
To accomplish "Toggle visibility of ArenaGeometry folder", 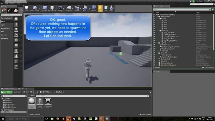I will pyautogui.click(x=155, y=17).
